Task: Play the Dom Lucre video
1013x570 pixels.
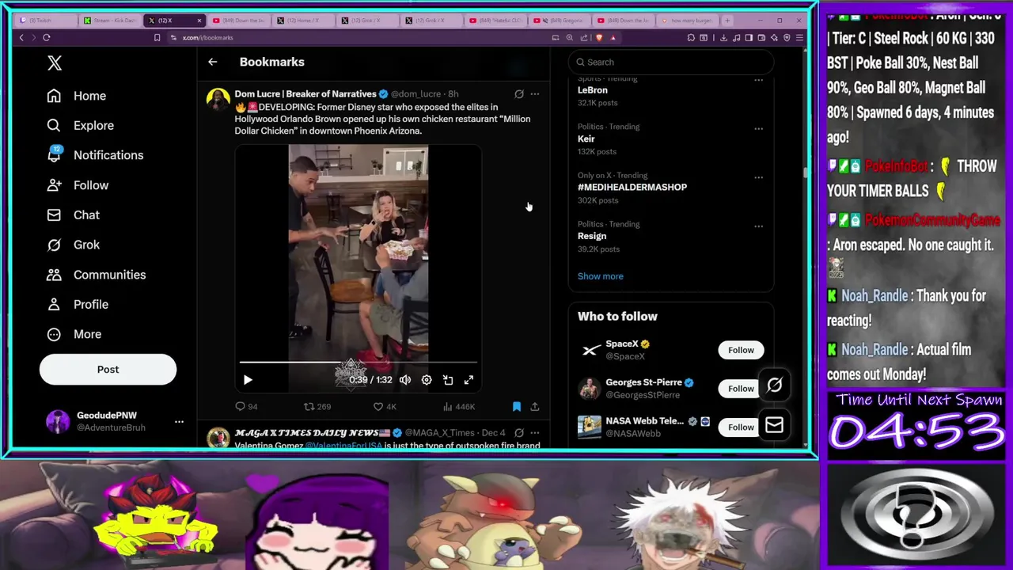Action: point(248,380)
